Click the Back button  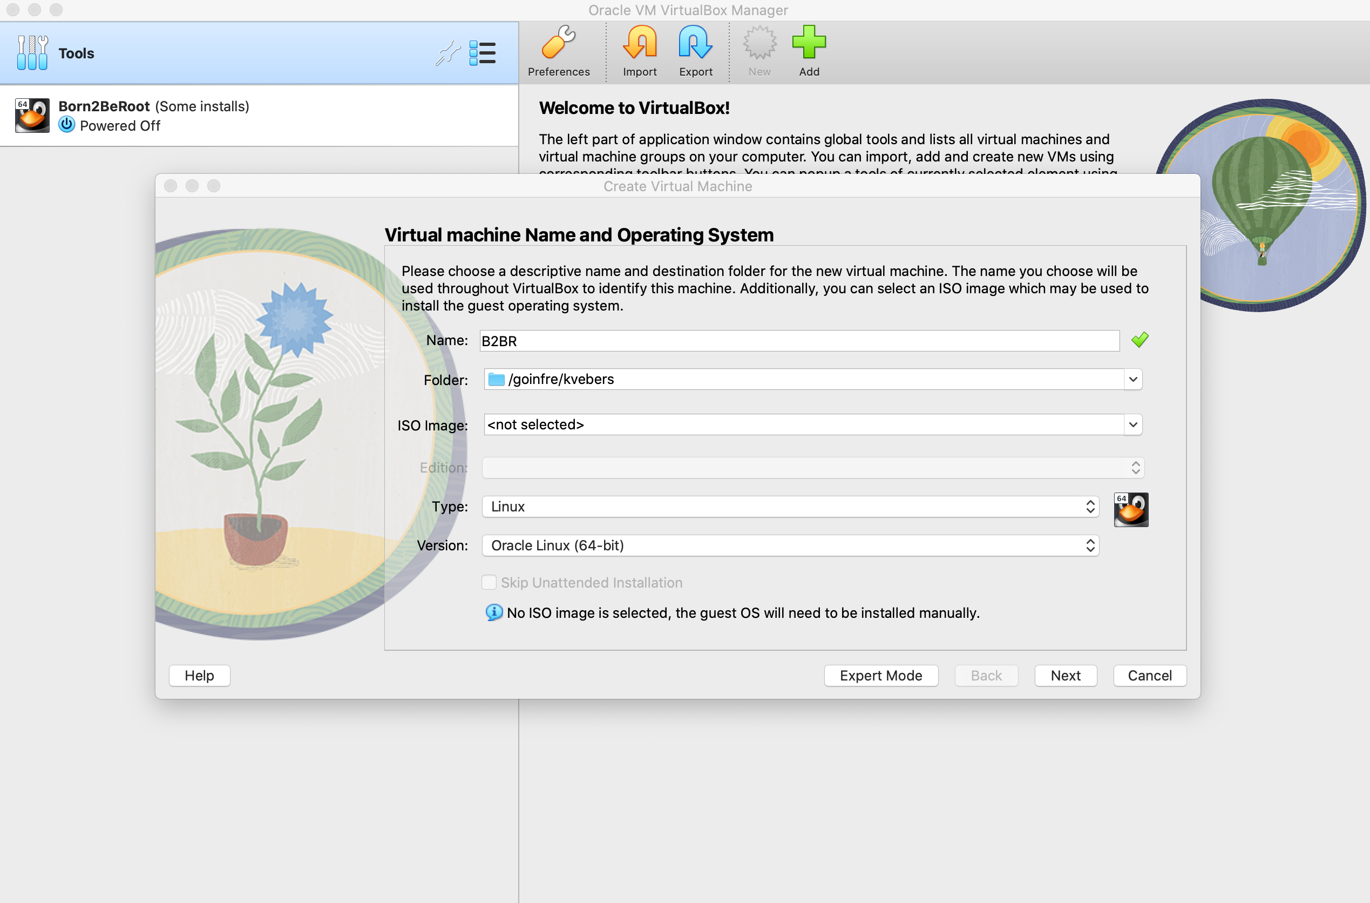click(986, 676)
